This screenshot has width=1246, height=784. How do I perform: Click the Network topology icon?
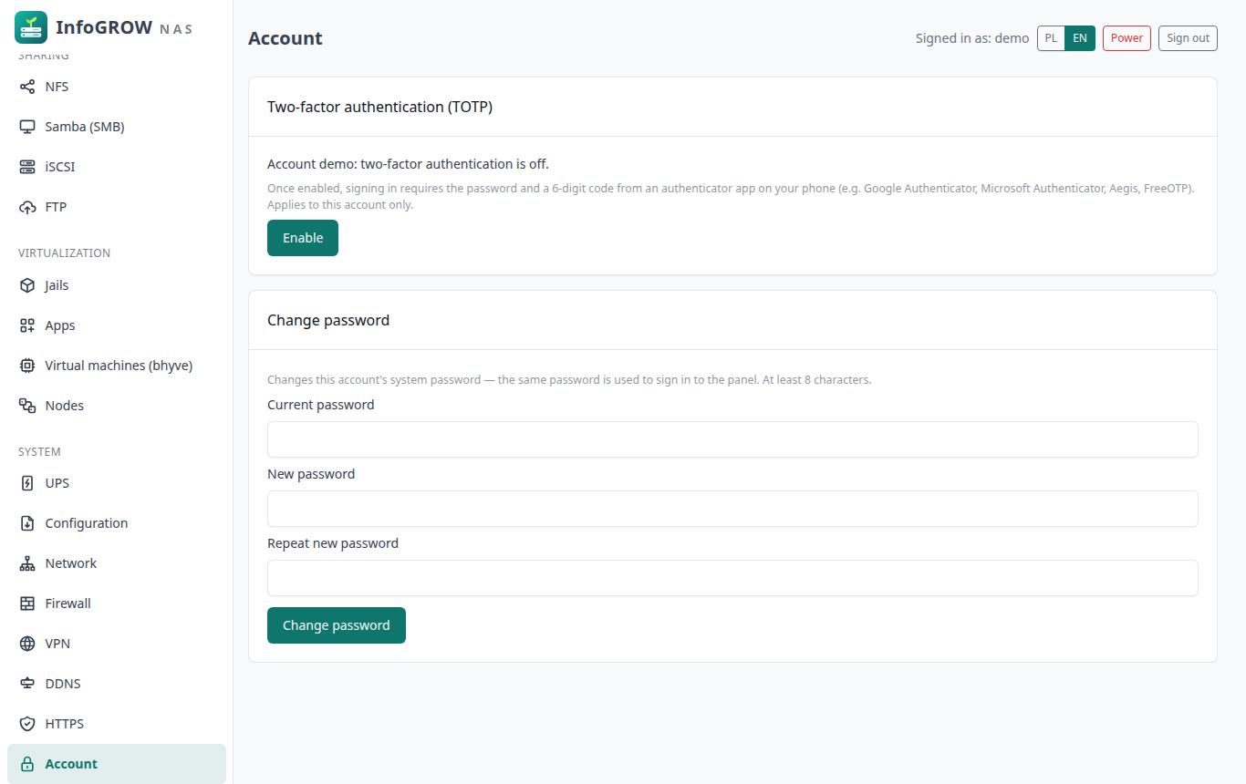coord(27,563)
